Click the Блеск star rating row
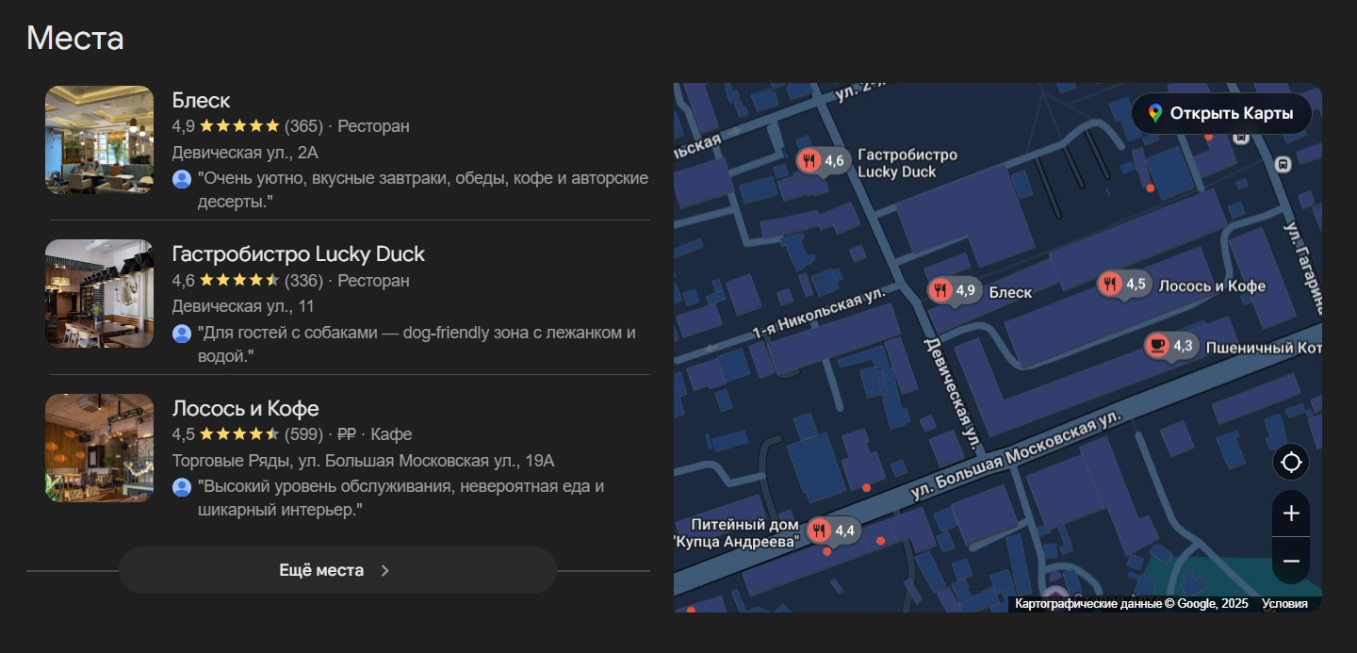The image size is (1357, 653). pos(239,126)
